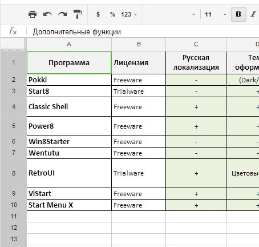
Task: Select Freeware cell in Power8 row
Action: 139,126
